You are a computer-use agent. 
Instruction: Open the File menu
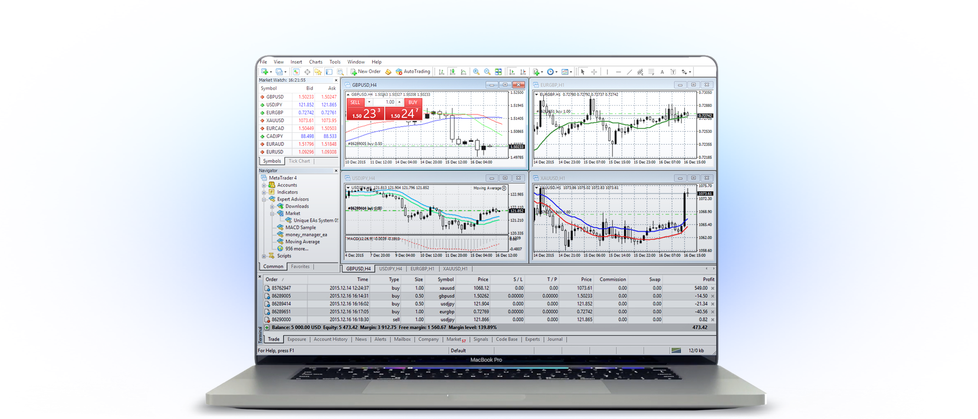[263, 62]
